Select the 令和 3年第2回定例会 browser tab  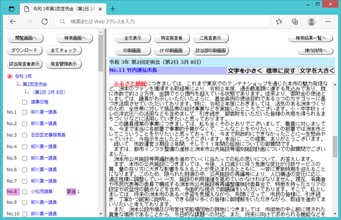tap(64, 9)
